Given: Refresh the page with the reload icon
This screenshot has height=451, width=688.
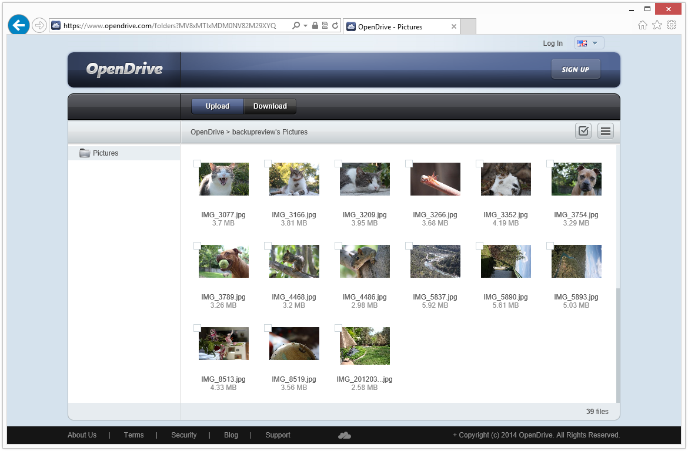Looking at the screenshot, I should click(335, 25).
